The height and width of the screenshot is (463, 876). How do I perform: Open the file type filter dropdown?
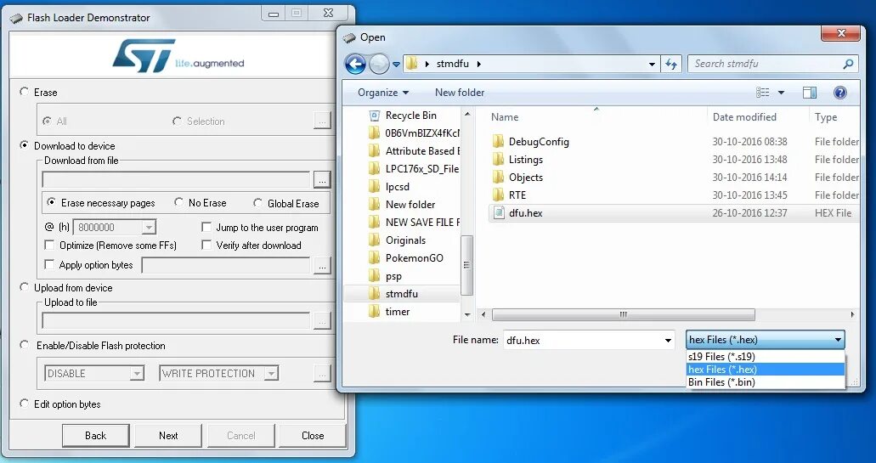click(x=766, y=340)
